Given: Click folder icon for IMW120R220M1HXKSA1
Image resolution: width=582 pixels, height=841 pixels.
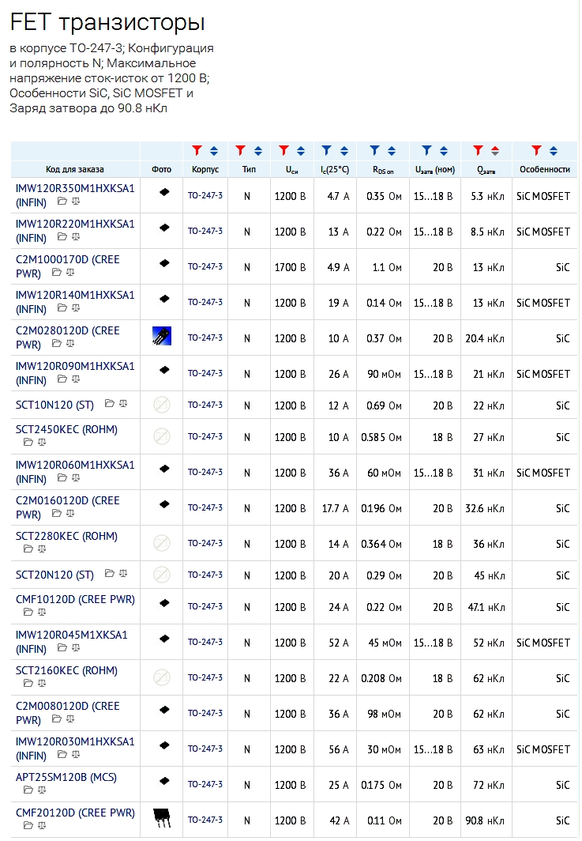Looking at the screenshot, I should coord(62,236).
